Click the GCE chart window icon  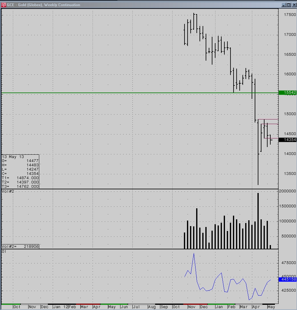(4, 5)
